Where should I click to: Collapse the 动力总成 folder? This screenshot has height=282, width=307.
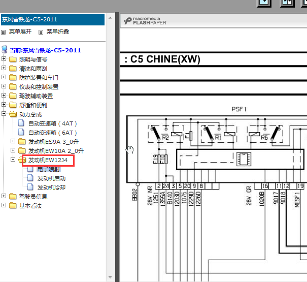point(4,113)
